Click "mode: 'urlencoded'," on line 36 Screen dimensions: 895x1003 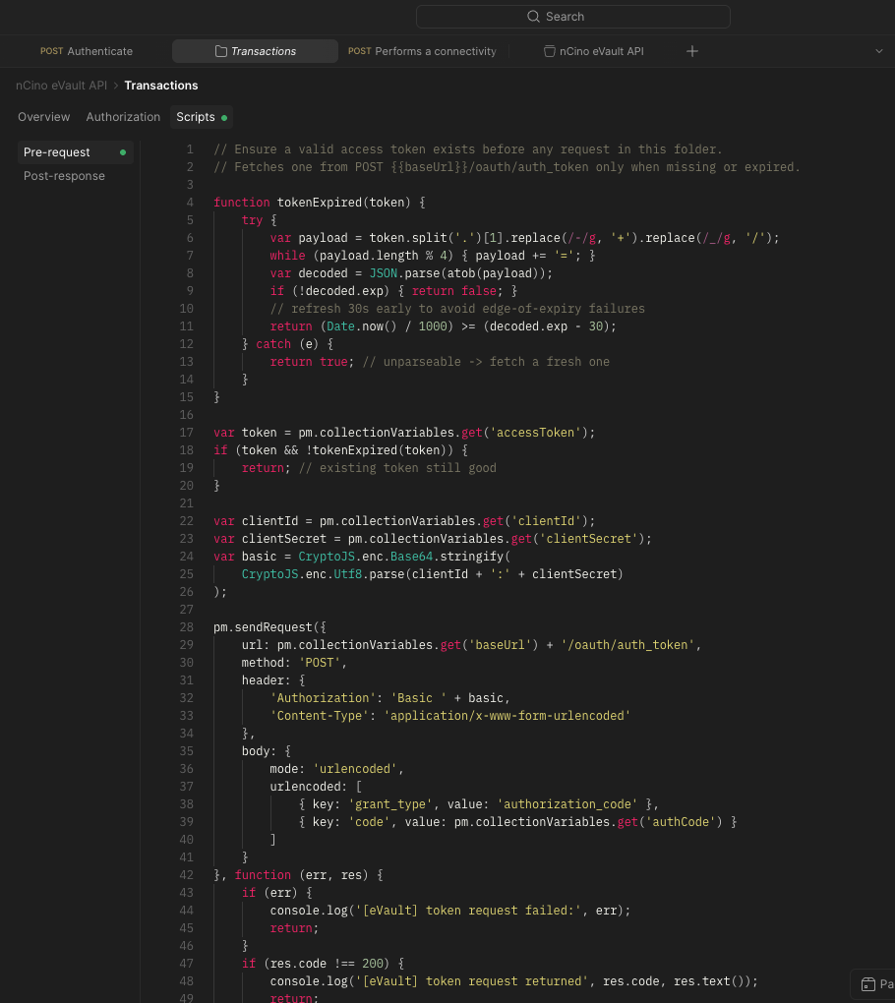pyautogui.click(x=336, y=768)
